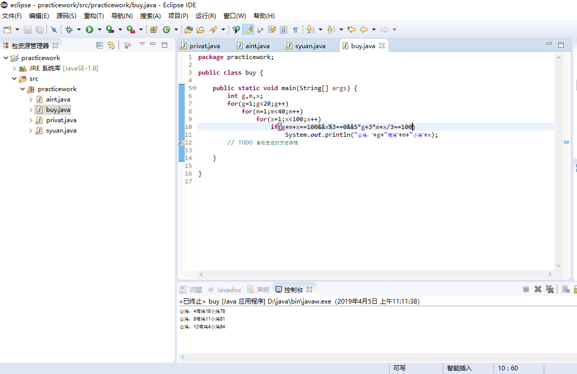
Task: Remove the launch with single X console icon
Action: pos(538,290)
